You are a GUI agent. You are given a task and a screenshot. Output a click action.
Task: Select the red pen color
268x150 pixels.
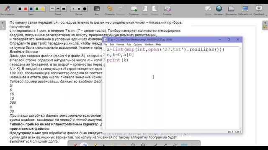click(26, 9)
